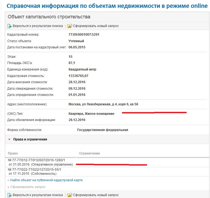Click the bottom back-to-results arrow icon
Screen dimensions: 210x198
[x=9, y=195]
